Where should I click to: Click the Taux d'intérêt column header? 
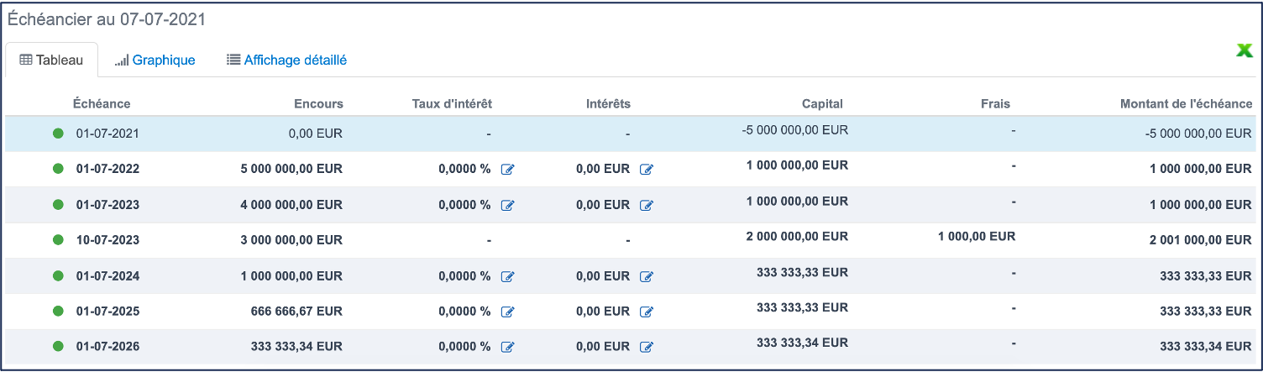click(452, 104)
